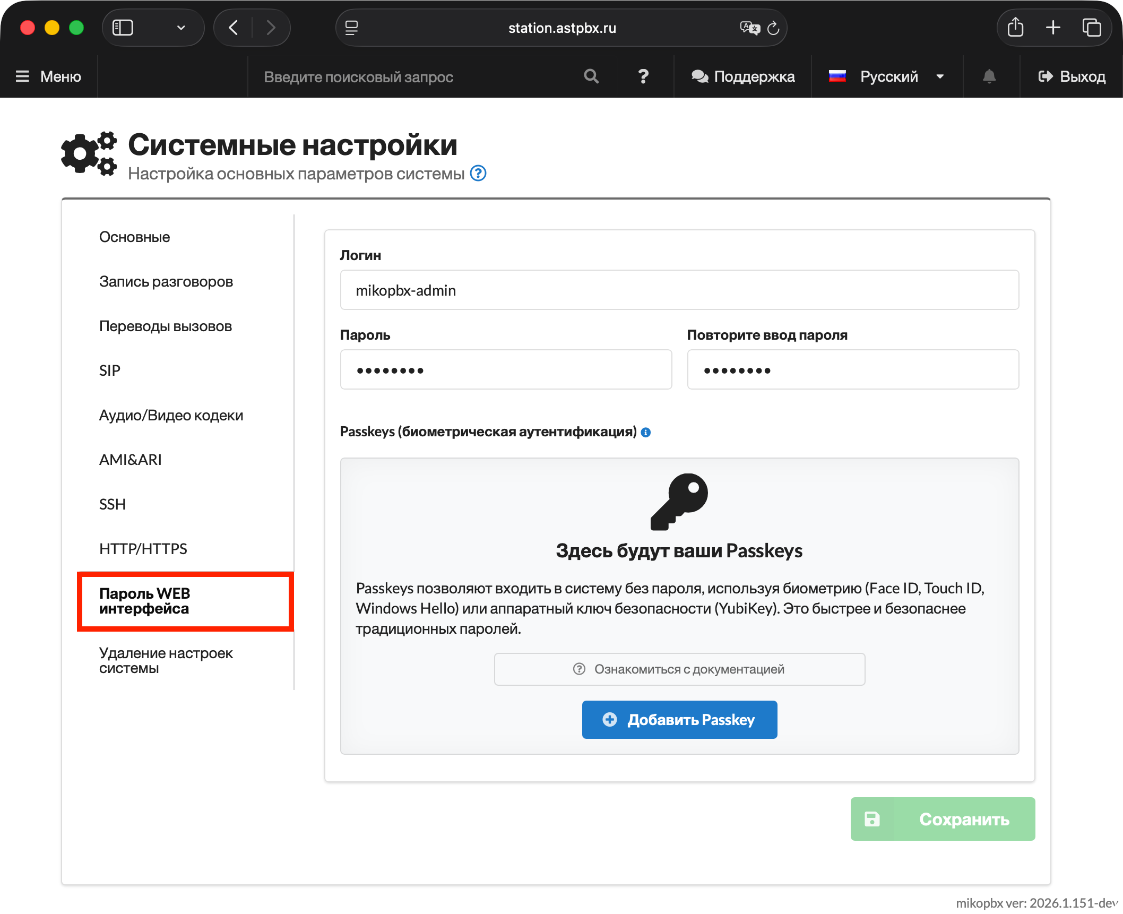Click the notification bell icon
Viewport: 1123px width, 914px height.
point(989,76)
